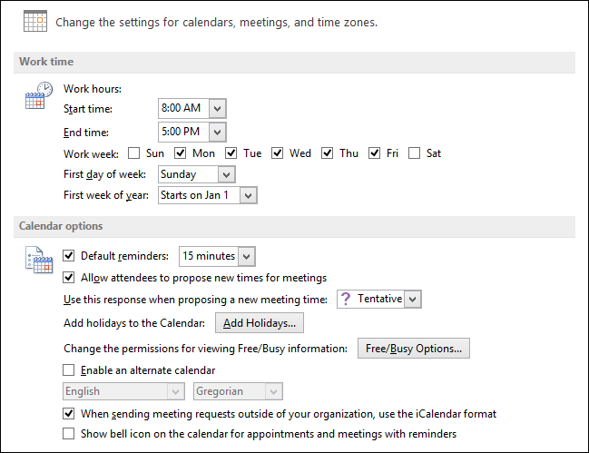The image size is (589, 453).
Task: Open the Tentative response dropdown
Action: click(412, 300)
